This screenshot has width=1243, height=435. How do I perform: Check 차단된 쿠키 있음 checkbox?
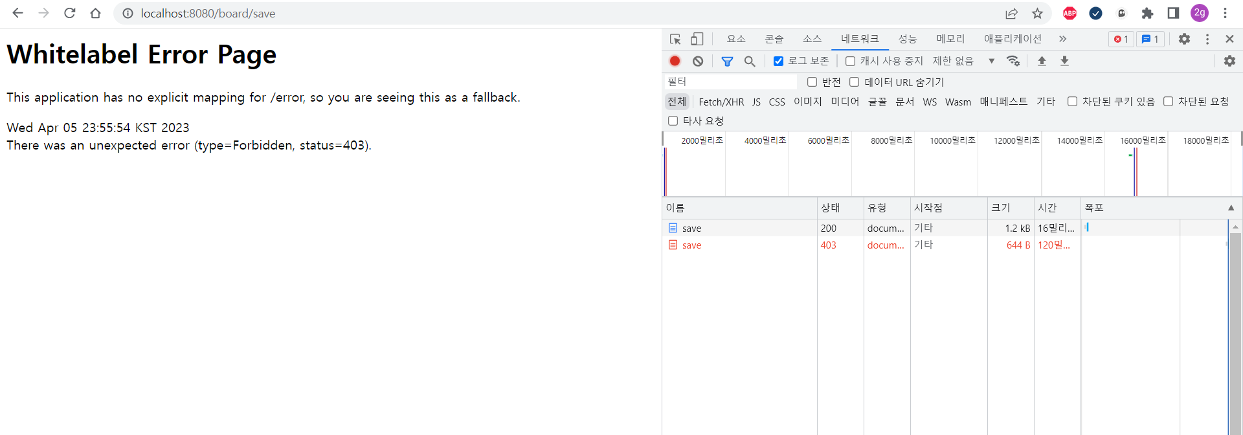[1072, 101]
